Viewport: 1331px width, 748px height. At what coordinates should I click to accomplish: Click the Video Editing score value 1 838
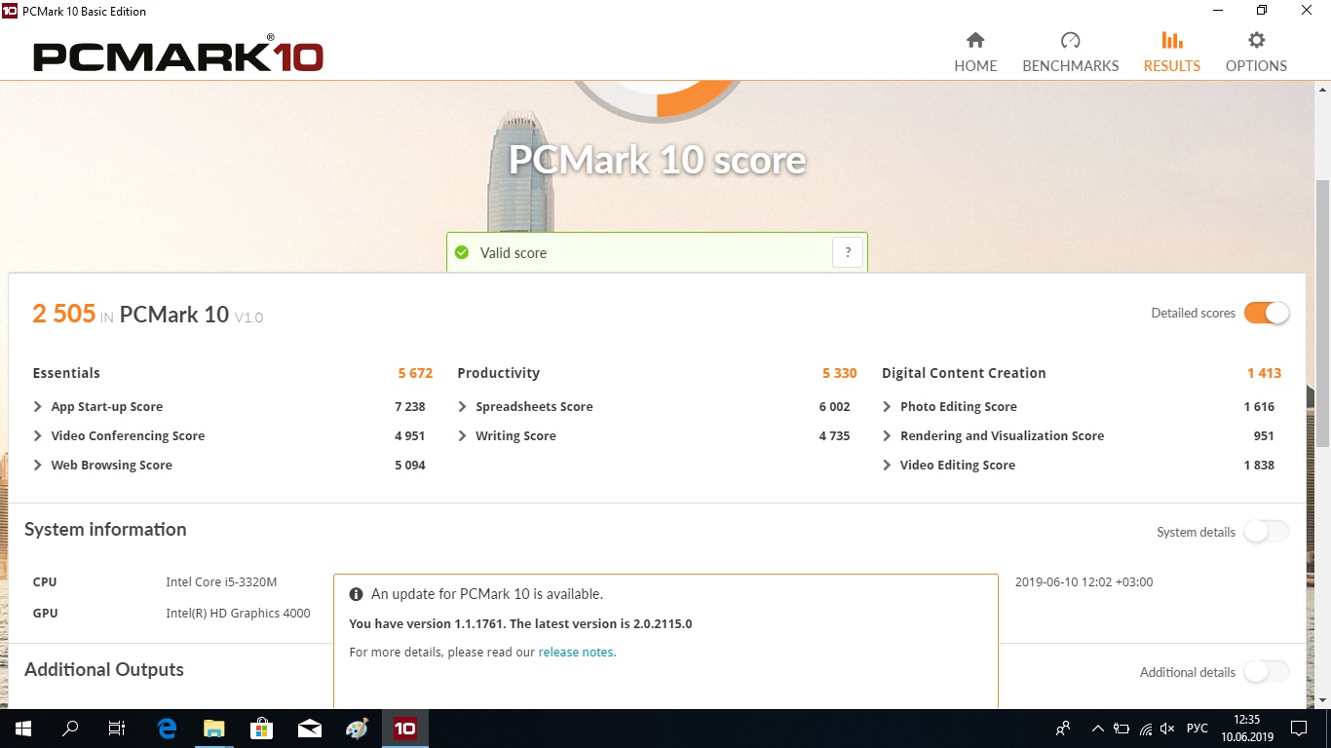[1259, 466]
